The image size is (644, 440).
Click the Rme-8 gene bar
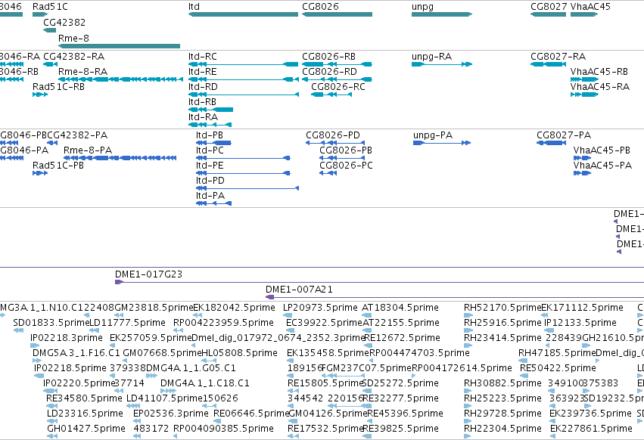pos(119,46)
